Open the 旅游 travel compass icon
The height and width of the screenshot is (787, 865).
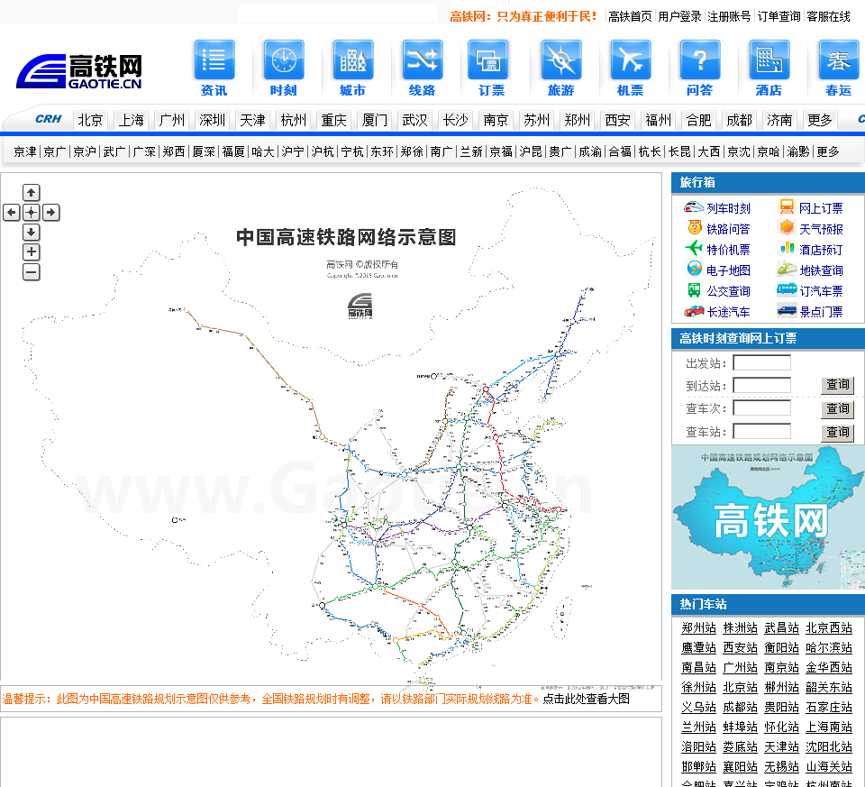coord(561,60)
